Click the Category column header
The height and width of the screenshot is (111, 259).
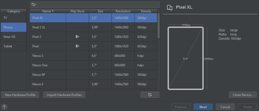(13, 11)
